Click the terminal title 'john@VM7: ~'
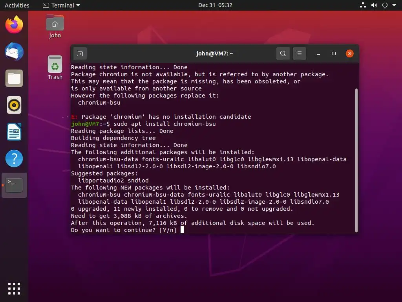402x302 pixels. [x=215, y=53]
